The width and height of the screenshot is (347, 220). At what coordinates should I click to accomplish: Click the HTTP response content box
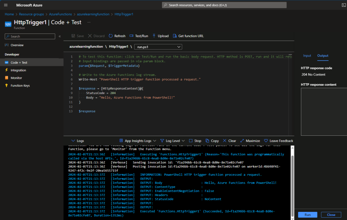(x=324, y=112)
